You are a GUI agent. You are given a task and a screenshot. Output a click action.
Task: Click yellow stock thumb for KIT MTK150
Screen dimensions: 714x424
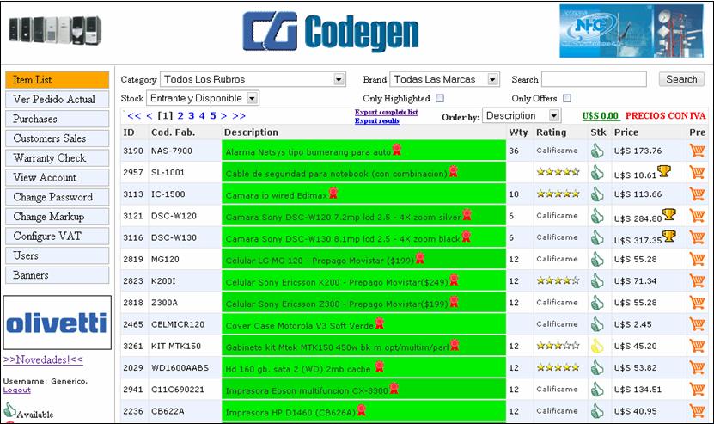[x=597, y=346]
